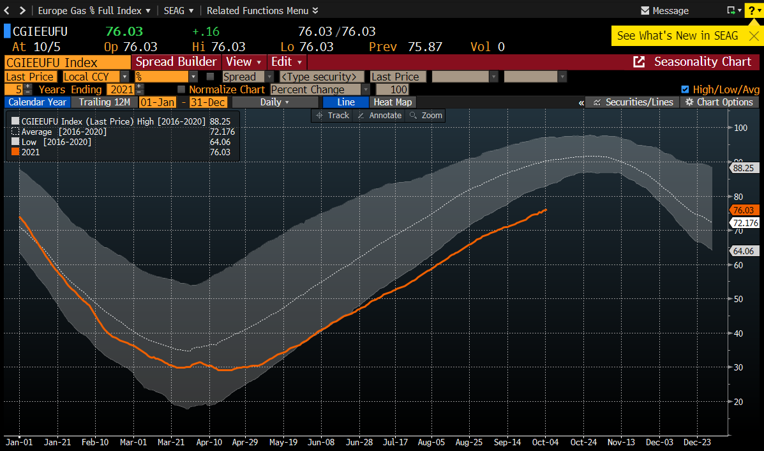
Task: Open the Edit menu
Action: coord(287,62)
